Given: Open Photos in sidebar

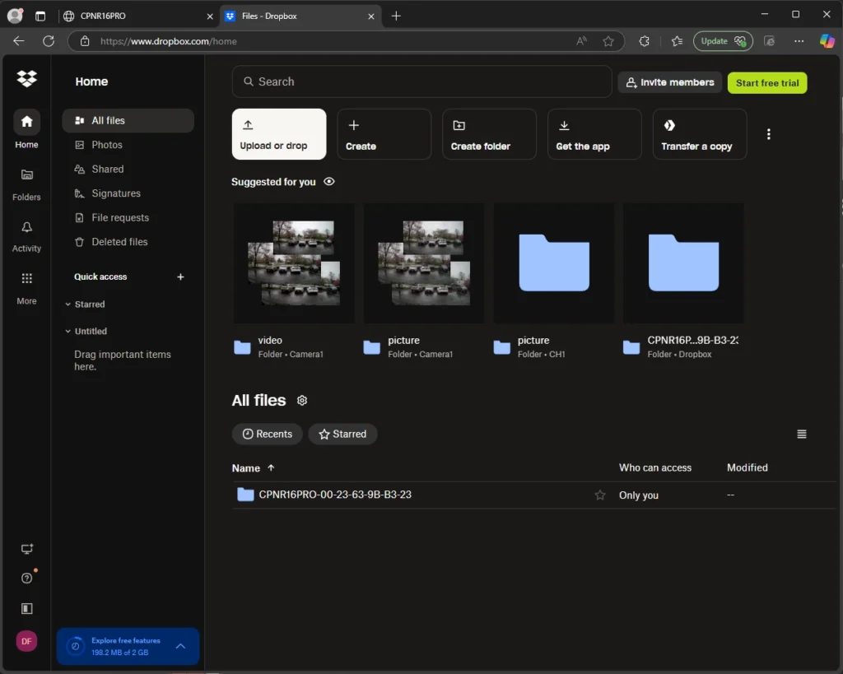Looking at the screenshot, I should [128, 145].
